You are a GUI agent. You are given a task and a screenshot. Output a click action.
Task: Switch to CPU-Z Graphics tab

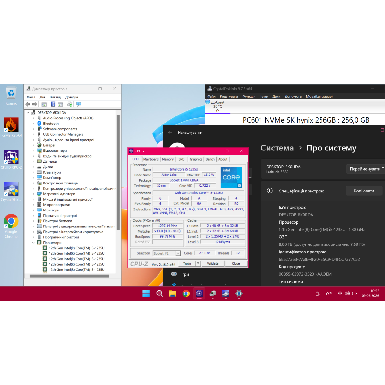(196, 159)
